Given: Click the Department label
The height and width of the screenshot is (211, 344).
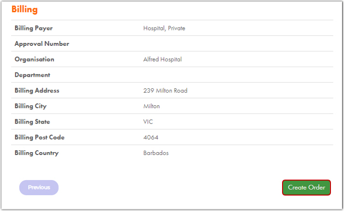Looking at the screenshot, I should 32,75.
